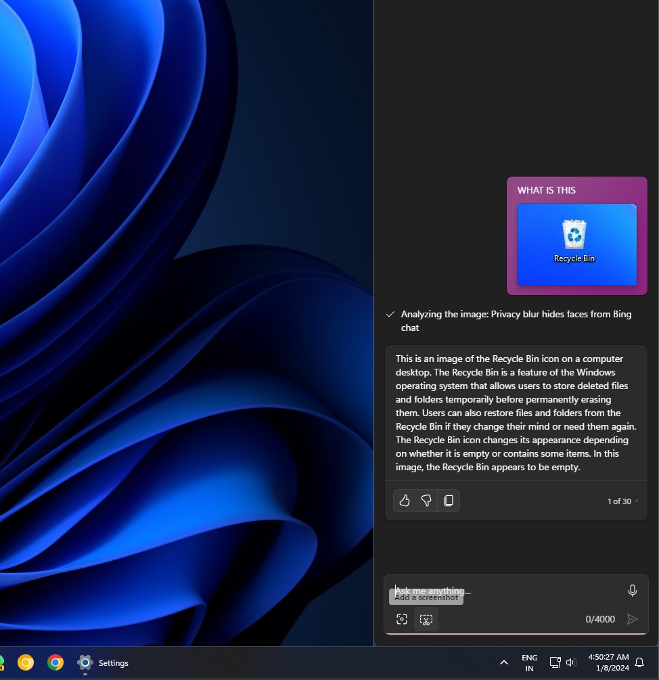This screenshot has height=680, width=659.
Task: Click the send message arrow
Action: (x=632, y=618)
